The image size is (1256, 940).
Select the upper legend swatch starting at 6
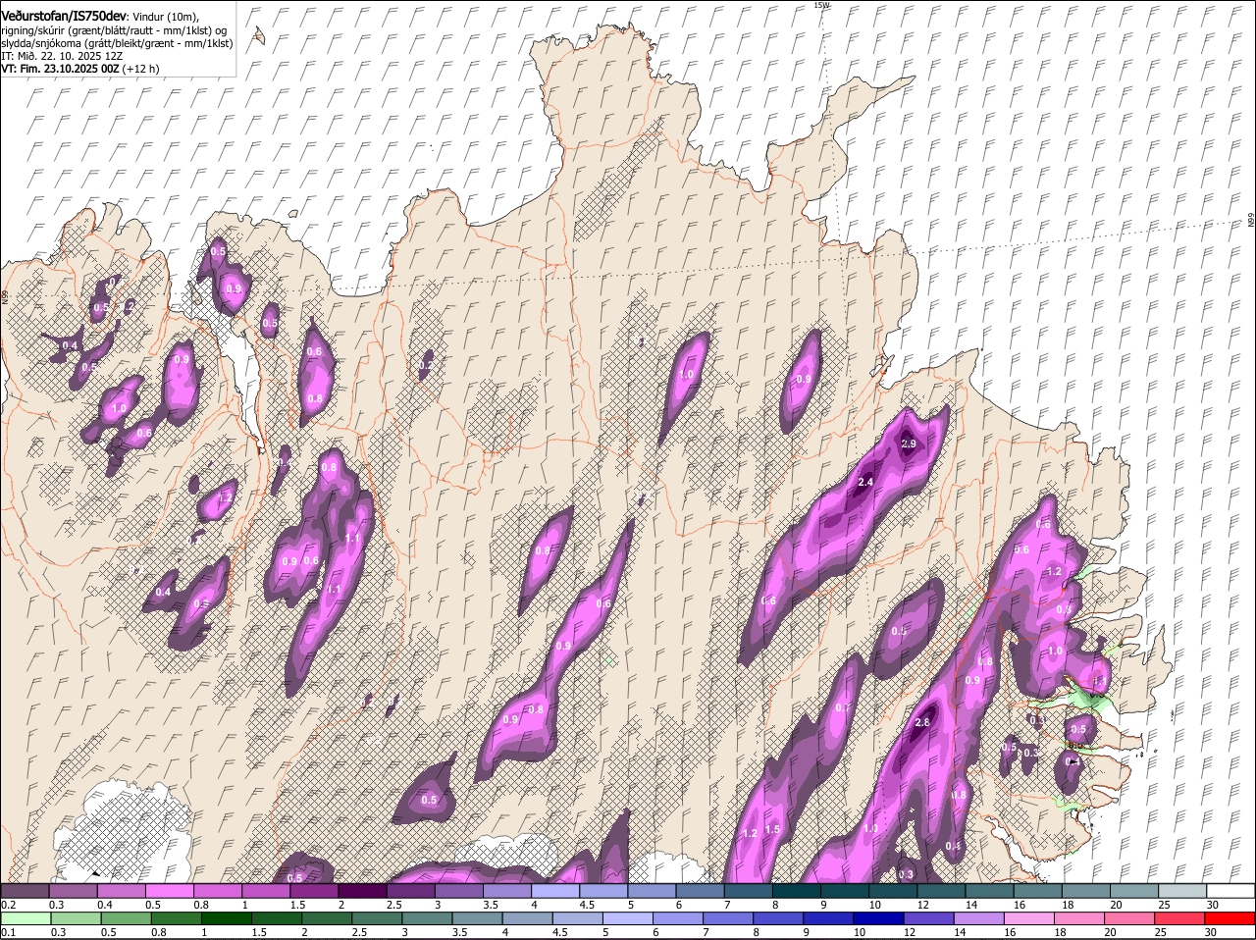700,891
